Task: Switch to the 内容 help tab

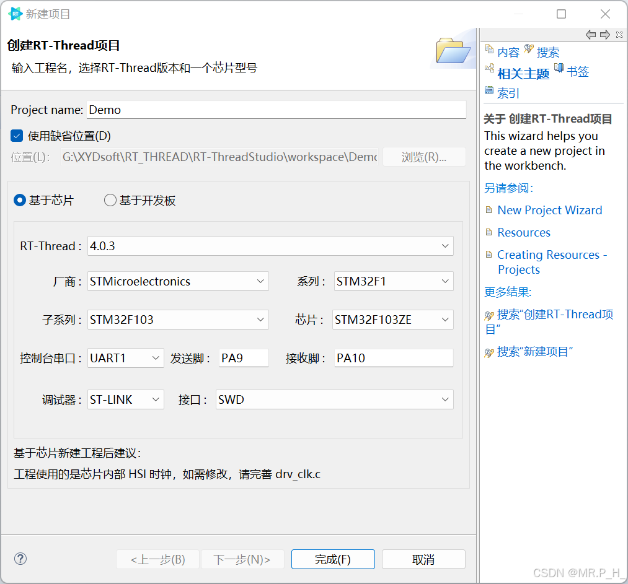Action: [508, 52]
